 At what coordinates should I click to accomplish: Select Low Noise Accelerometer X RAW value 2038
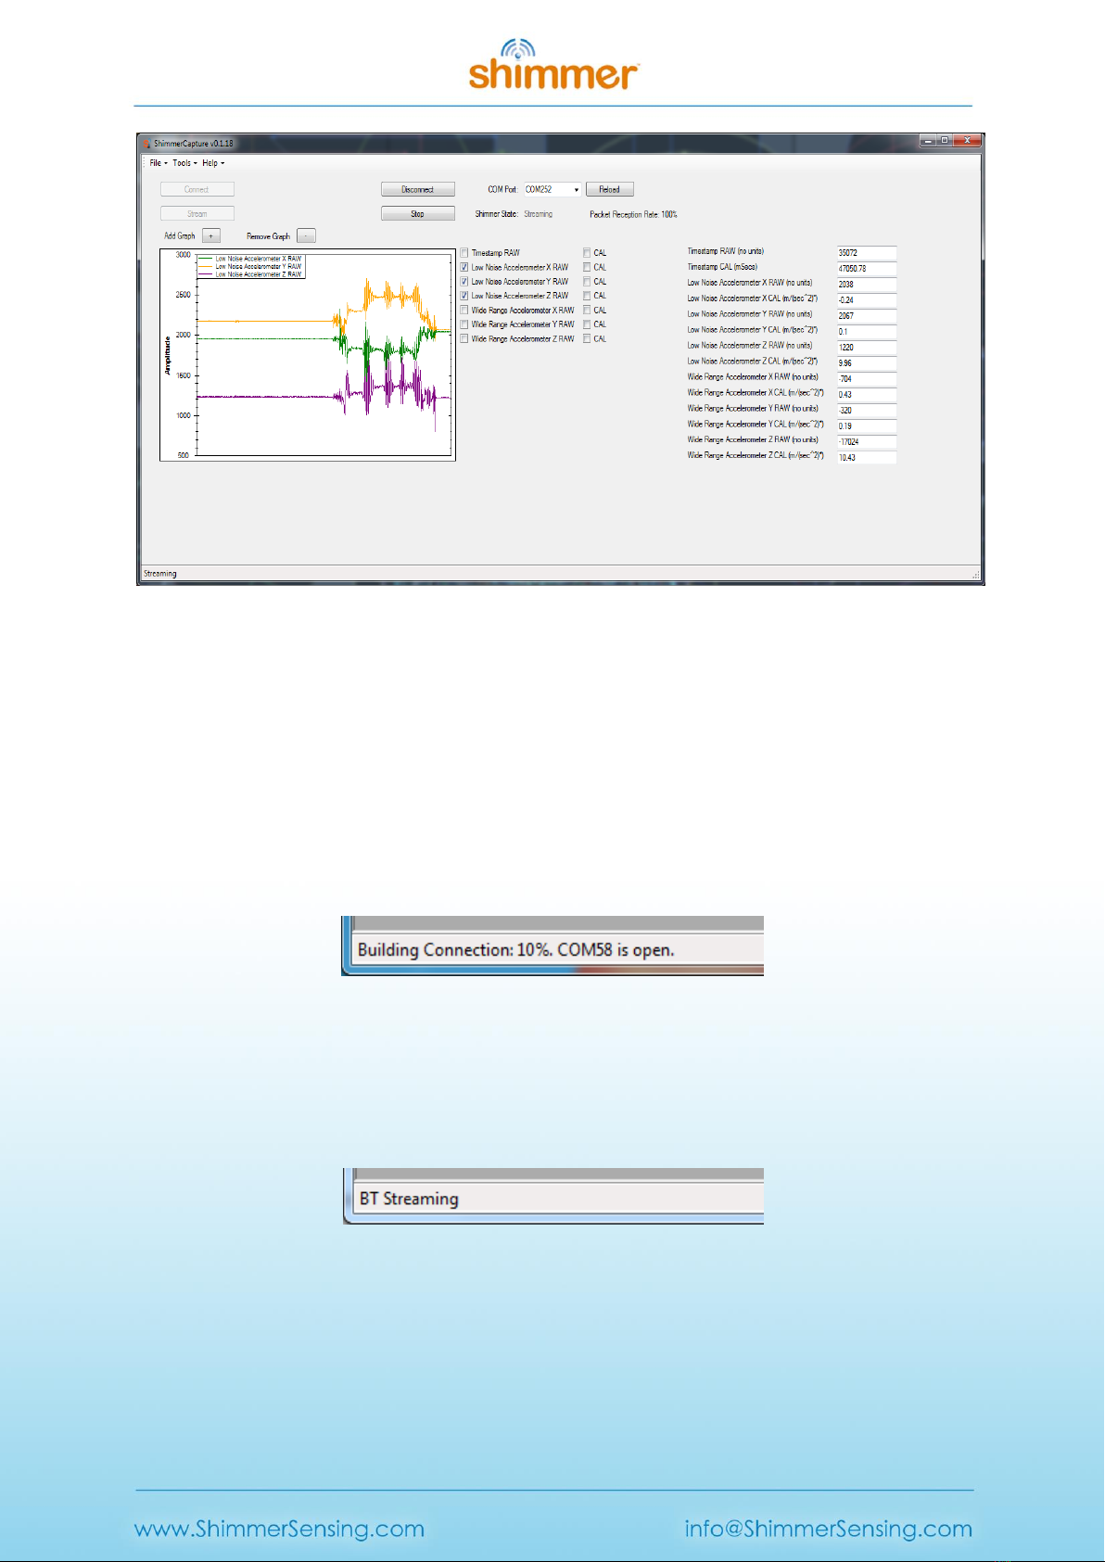(867, 285)
